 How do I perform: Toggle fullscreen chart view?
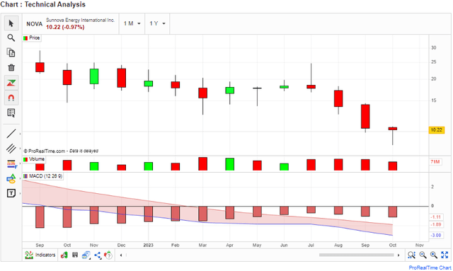(x=445, y=255)
